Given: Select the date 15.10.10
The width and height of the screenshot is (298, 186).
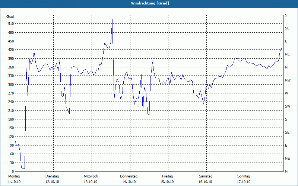Looking at the screenshot, I should coord(167,182).
